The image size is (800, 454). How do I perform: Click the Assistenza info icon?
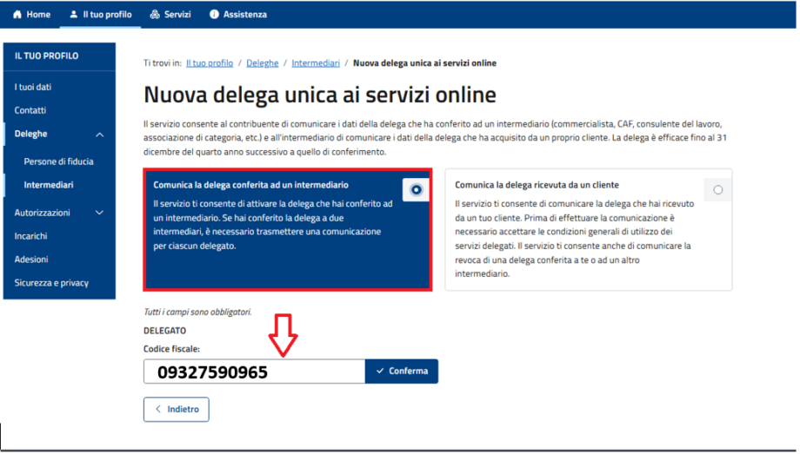pyautogui.click(x=214, y=15)
